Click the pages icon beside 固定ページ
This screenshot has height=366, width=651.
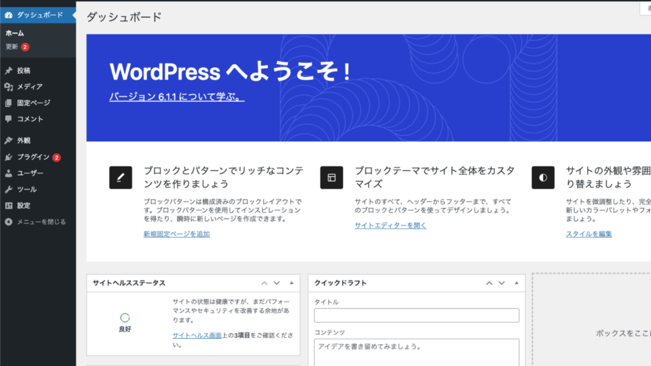click(x=8, y=103)
